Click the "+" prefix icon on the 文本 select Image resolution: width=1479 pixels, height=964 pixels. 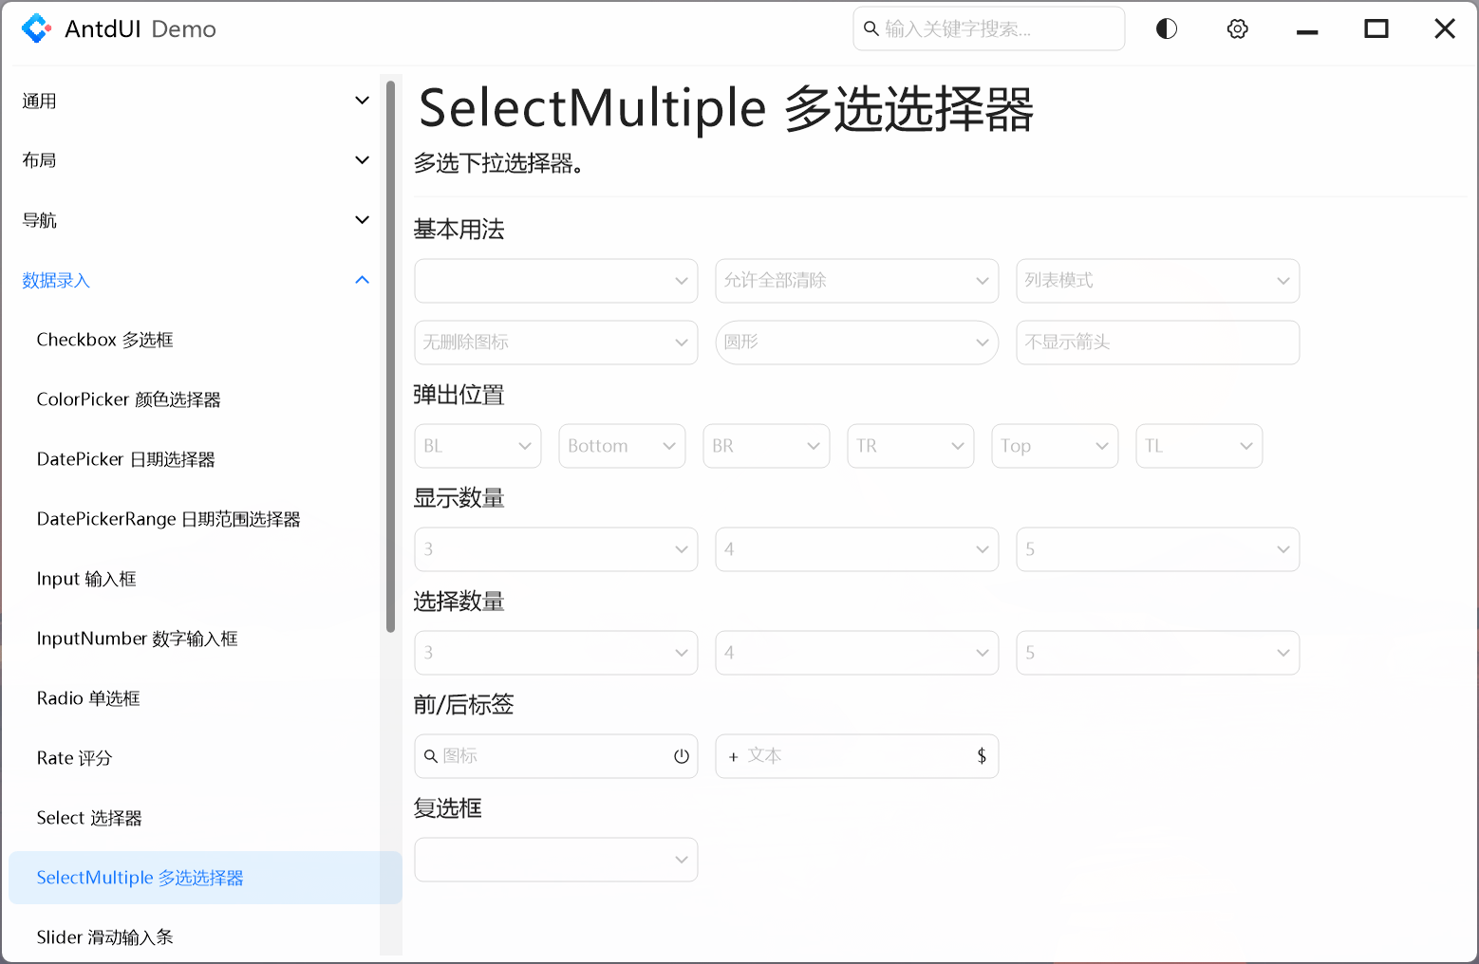(733, 756)
